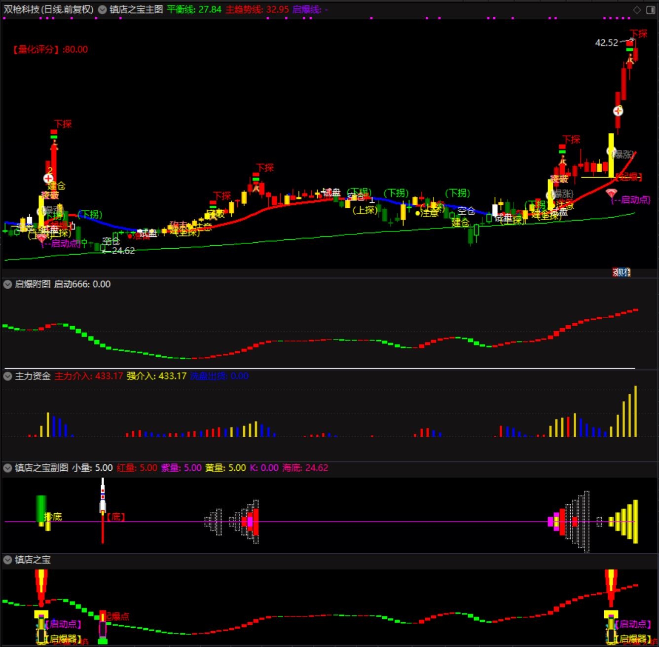Expand the 启爆附图 indicator dropdown arrow
This screenshot has width=659, height=647.
[8, 284]
